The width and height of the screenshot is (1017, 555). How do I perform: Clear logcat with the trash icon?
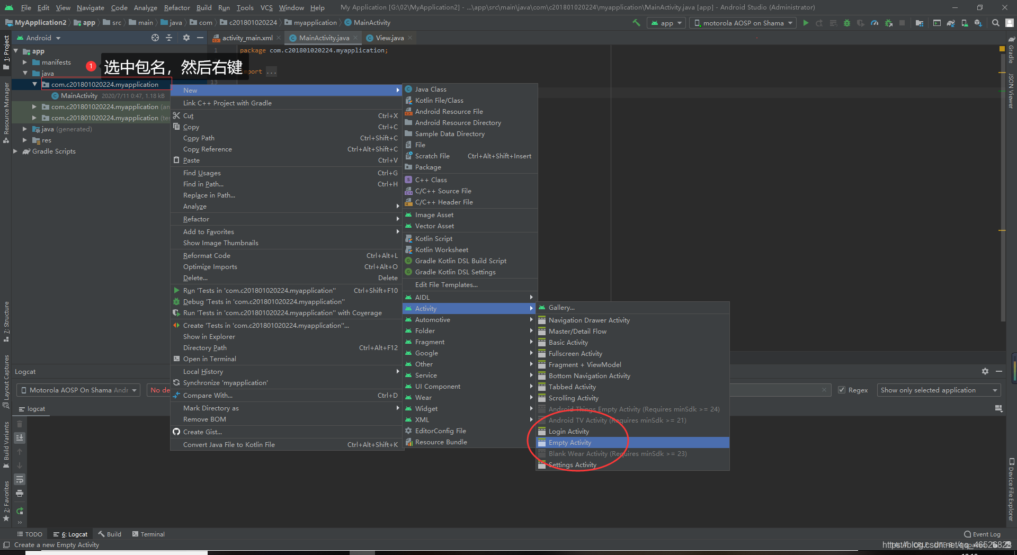point(20,424)
